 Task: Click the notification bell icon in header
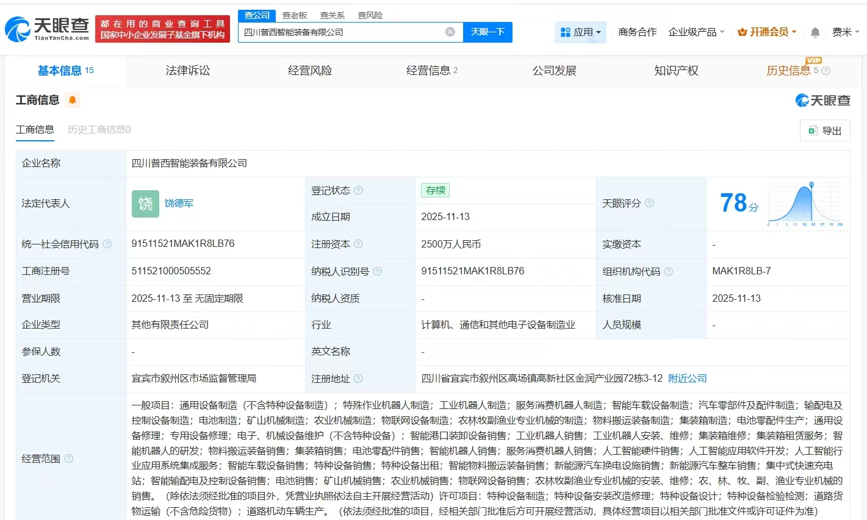click(815, 32)
